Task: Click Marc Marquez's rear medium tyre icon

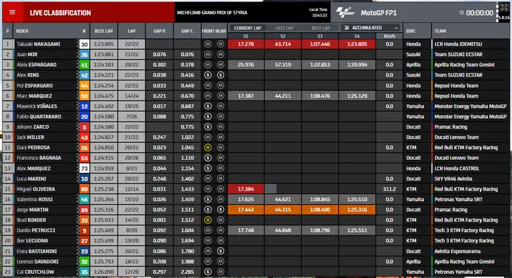Action: (220, 95)
